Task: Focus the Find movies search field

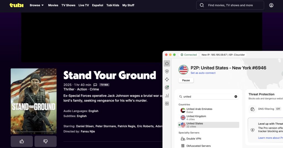Action: [230, 5]
